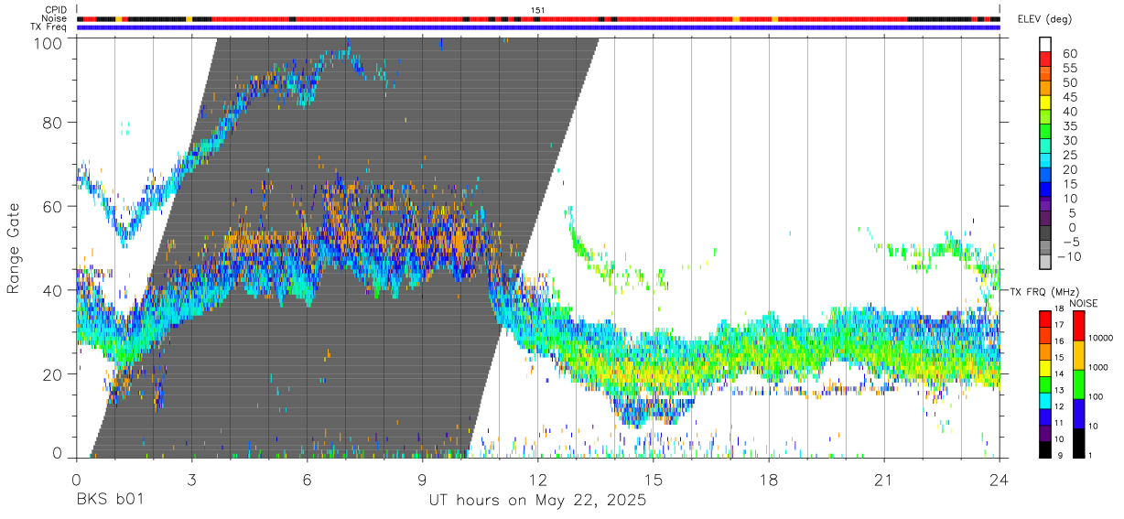Image resolution: width=1124 pixels, height=519 pixels.
Task: Click ELEV colorbar label '45'
Action: click(x=1071, y=97)
